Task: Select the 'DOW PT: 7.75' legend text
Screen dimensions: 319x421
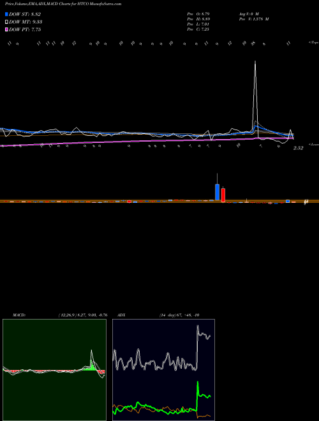Action: pyautogui.click(x=25, y=29)
